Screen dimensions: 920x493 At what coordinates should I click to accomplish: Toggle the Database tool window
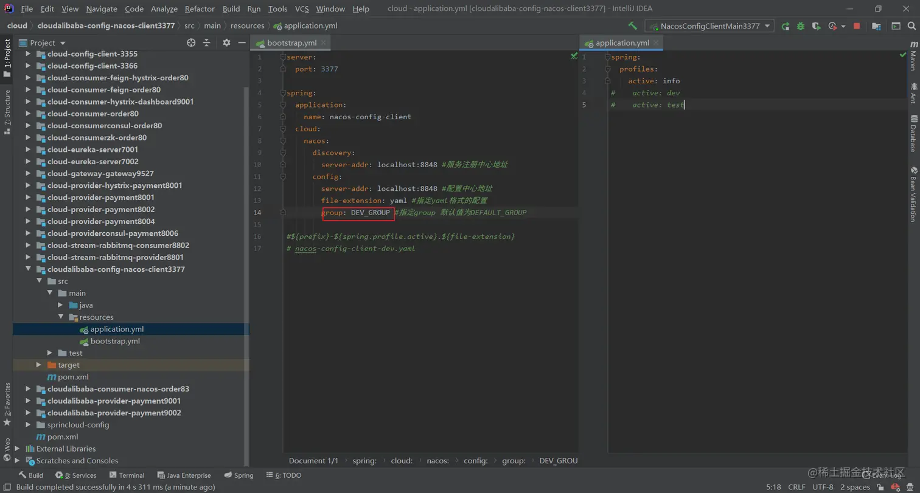tap(913, 133)
